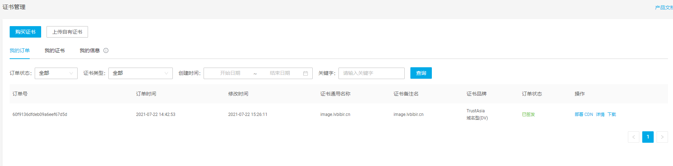Click the 查询 search button
The image size is (673, 166).
pyautogui.click(x=421, y=73)
